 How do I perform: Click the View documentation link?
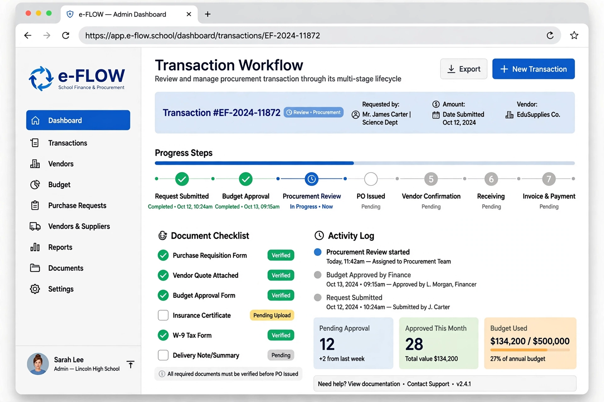(374, 384)
